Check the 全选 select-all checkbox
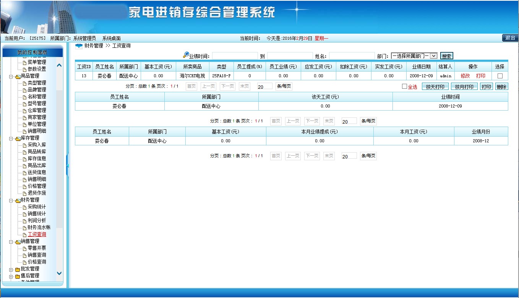This screenshot has height=298, width=519. click(x=404, y=86)
